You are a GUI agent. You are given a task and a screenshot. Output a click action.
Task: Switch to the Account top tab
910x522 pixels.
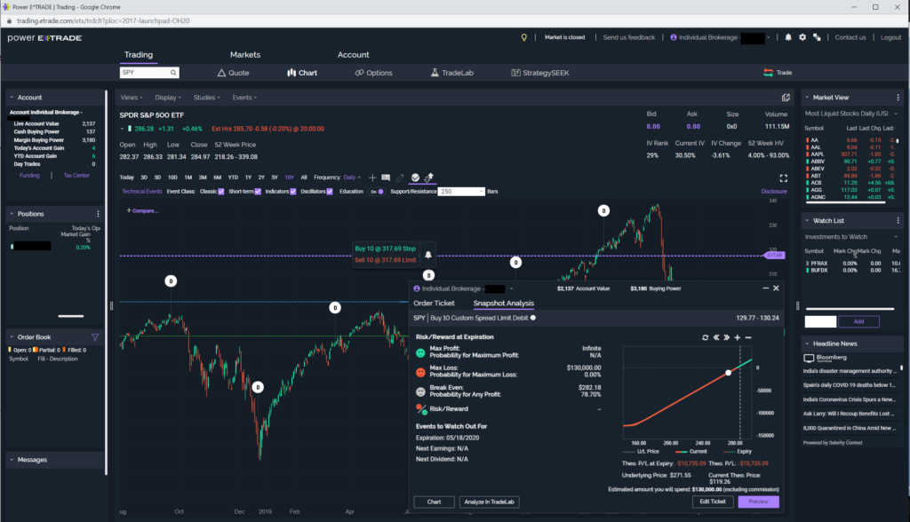tap(353, 54)
